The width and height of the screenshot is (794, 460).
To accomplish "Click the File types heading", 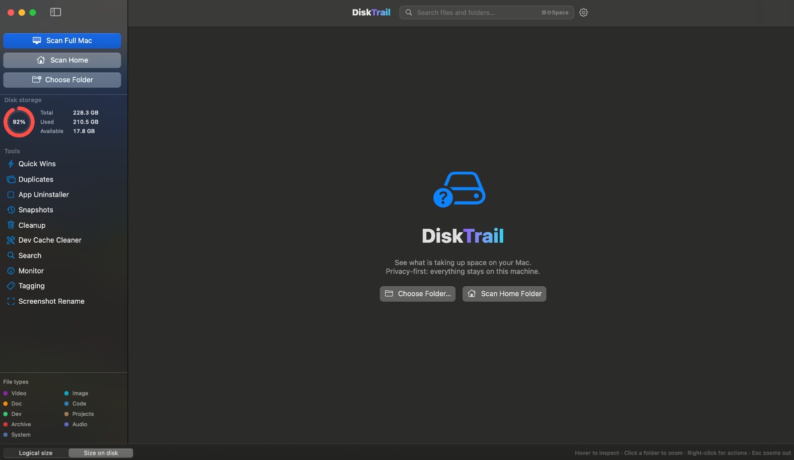I will tap(16, 382).
